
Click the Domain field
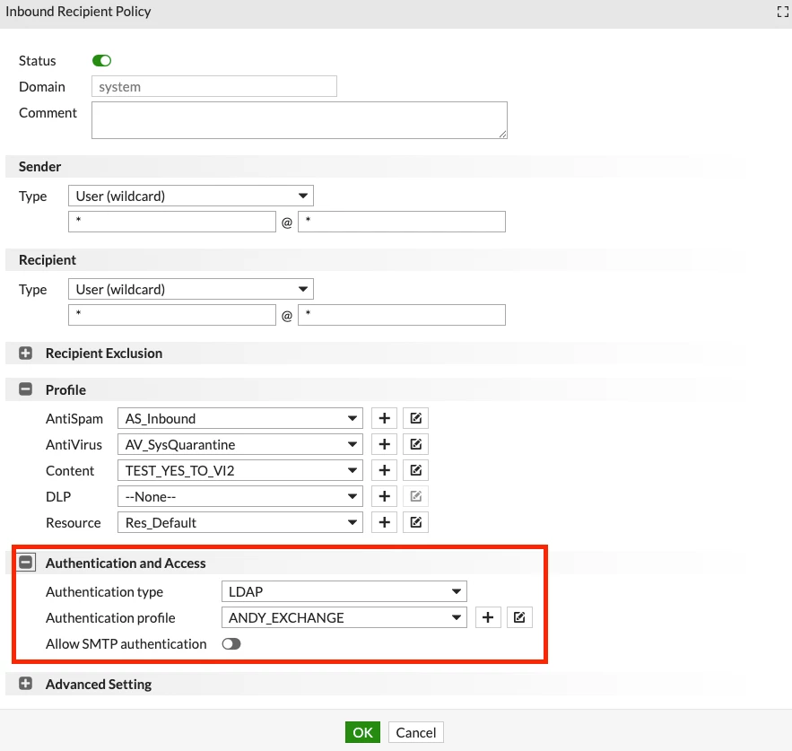click(x=214, y=86)
